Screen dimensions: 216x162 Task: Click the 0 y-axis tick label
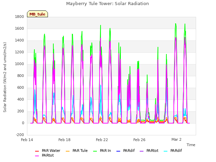coord(23,123)
